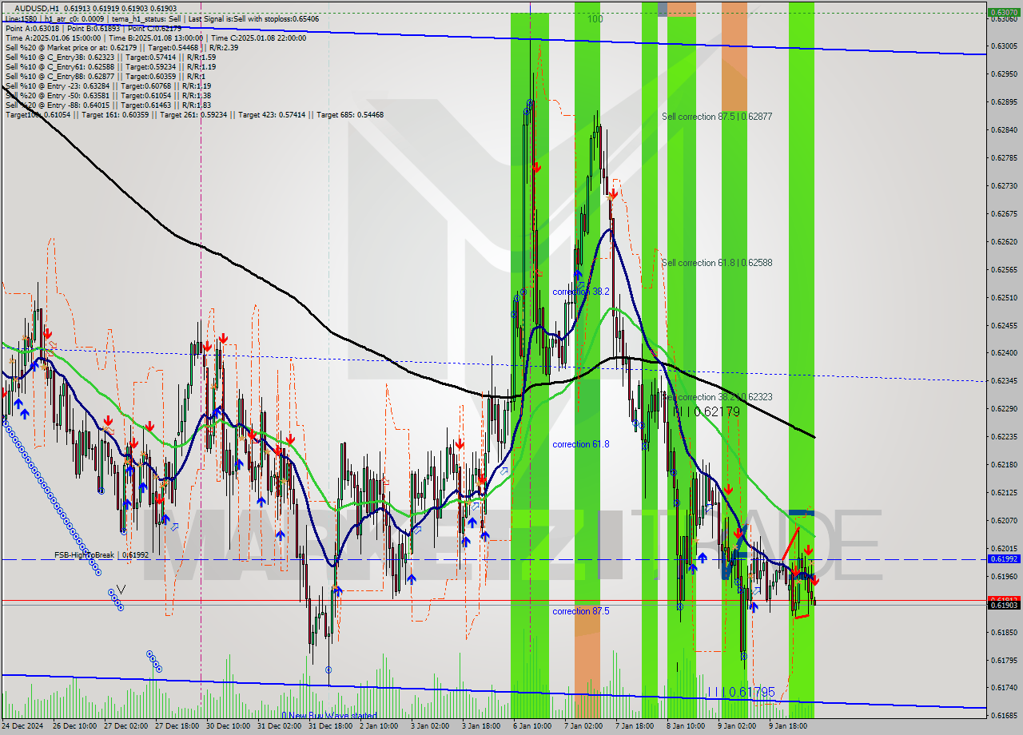This screenshot has width=1023, height=735.
Task: Click the 'Target100: 0.61054' targets line
Action: [194, 114]
